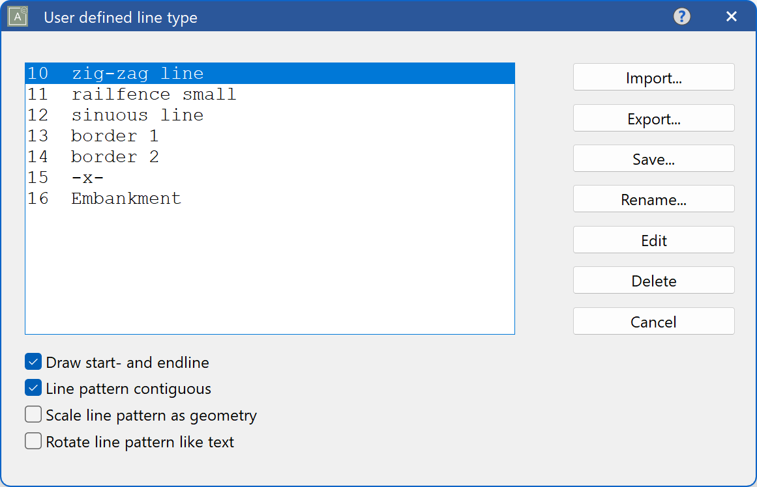This screenshot has height=487, width=757.
Task: Disable "Line pattern contiguous"
Action: tap(33, 387)
